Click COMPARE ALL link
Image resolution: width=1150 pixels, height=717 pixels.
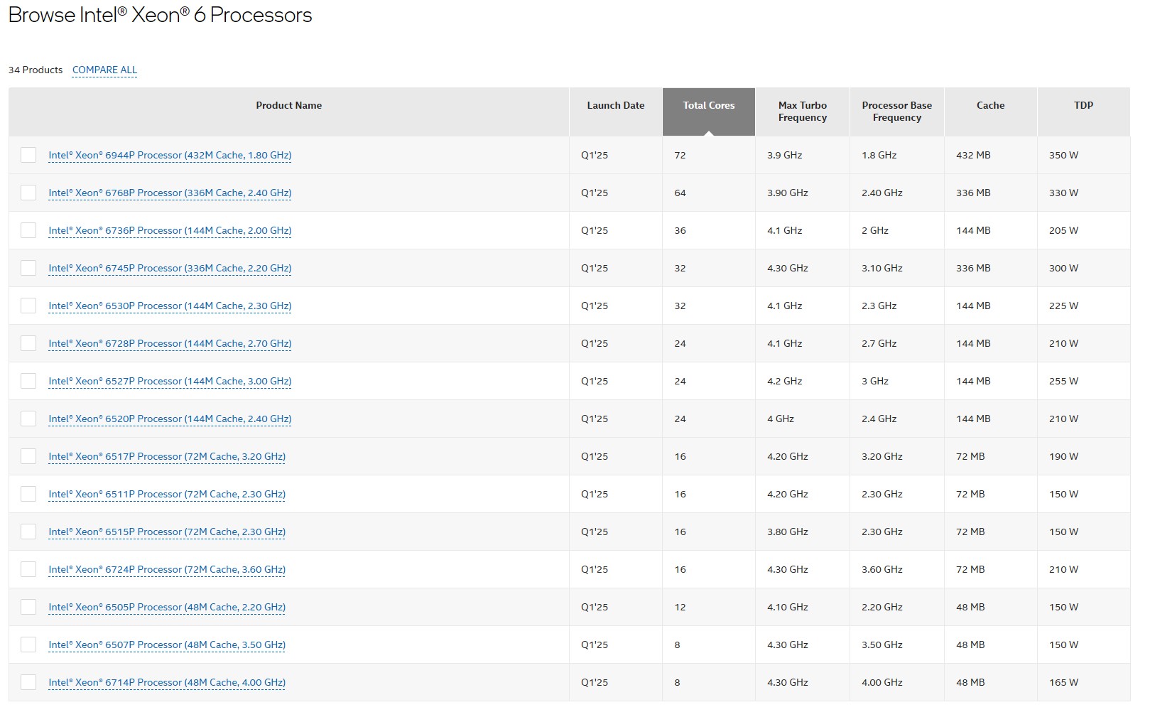pyautogui.click(x=104, y=70)
